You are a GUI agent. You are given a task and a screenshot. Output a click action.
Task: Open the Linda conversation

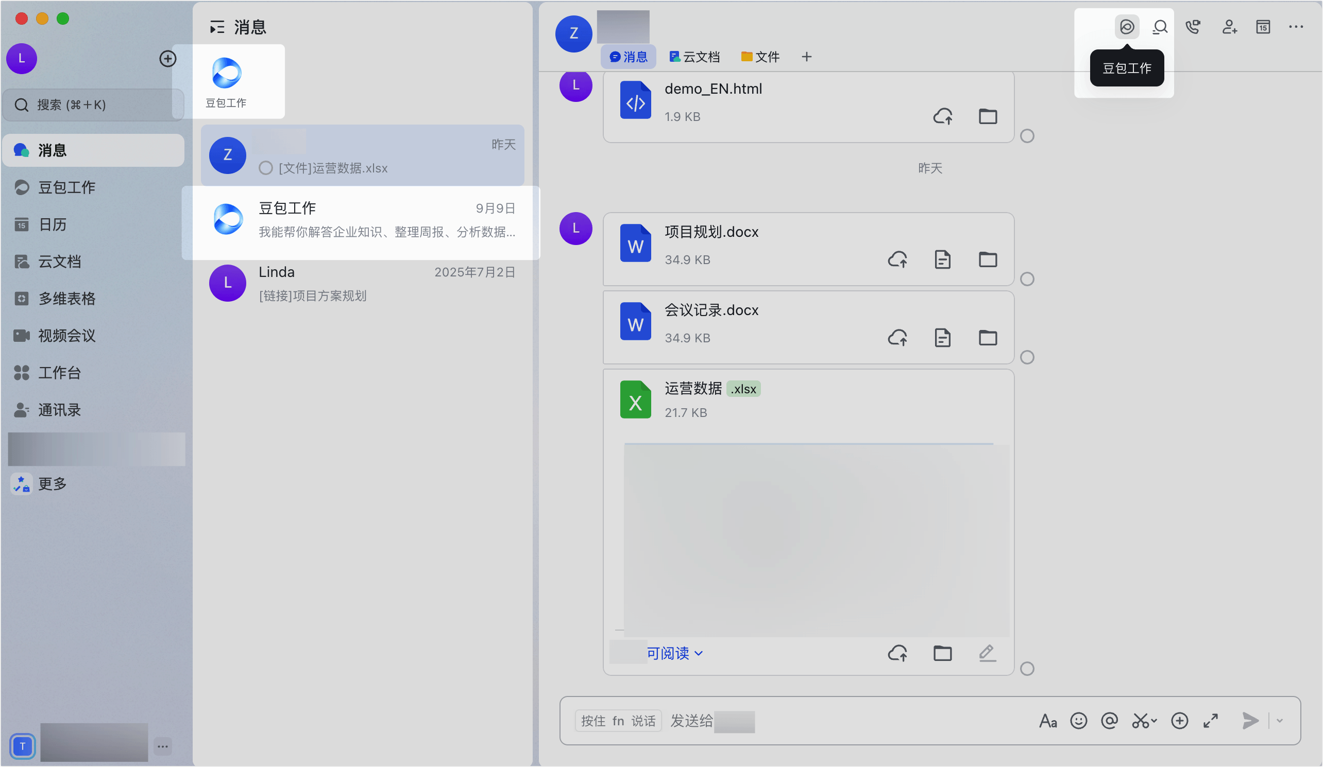pyautogui.click(x=362, y=284)
